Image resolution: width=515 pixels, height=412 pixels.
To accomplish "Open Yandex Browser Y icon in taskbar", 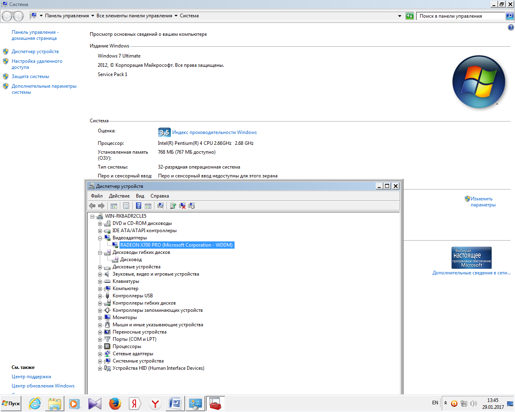I will point(155,404).
